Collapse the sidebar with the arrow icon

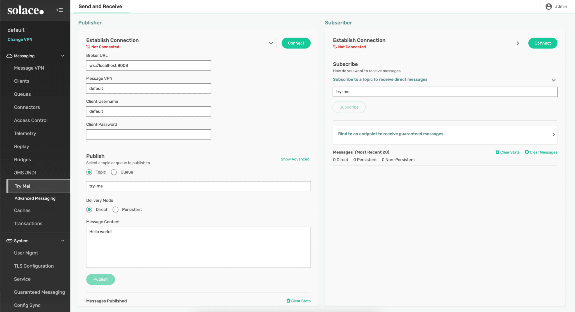click(60, 10)
